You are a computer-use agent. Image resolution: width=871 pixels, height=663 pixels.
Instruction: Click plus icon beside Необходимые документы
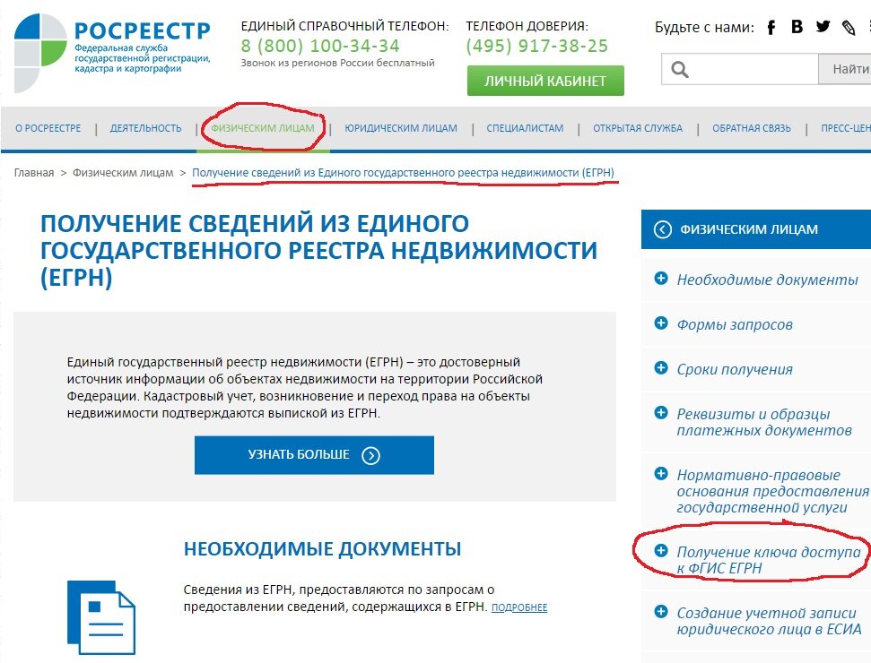point(661,278)
